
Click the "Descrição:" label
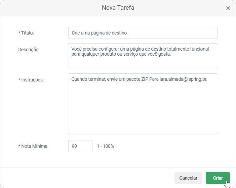pos(29,50)
